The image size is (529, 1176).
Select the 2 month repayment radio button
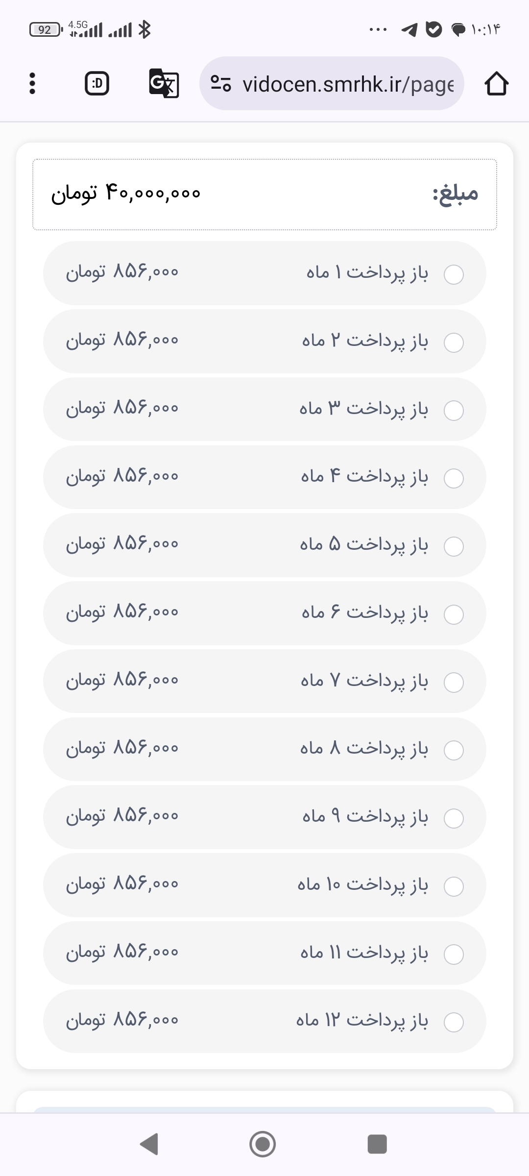point(454,343)
